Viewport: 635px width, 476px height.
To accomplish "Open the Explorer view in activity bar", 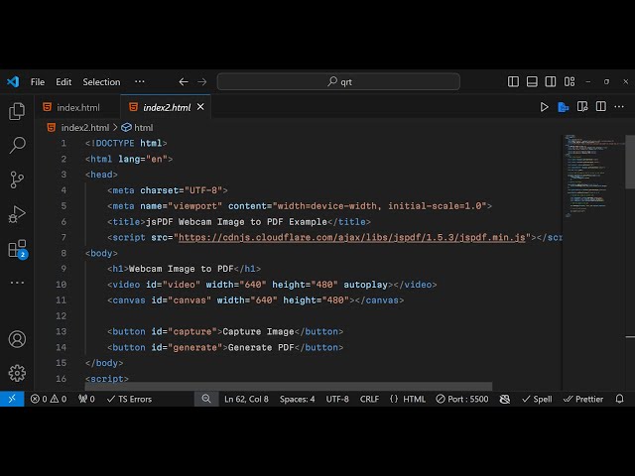I will point(17,111).
